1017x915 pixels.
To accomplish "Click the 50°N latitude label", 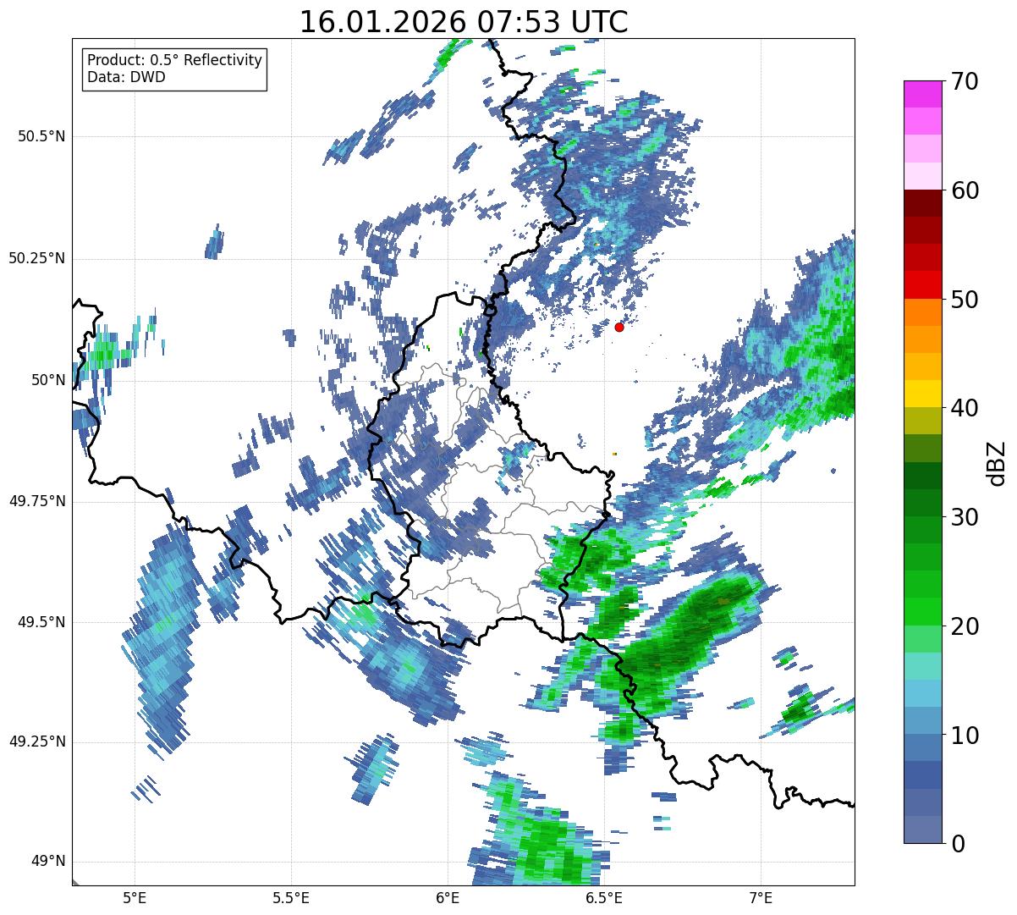I will coord(47,380).
